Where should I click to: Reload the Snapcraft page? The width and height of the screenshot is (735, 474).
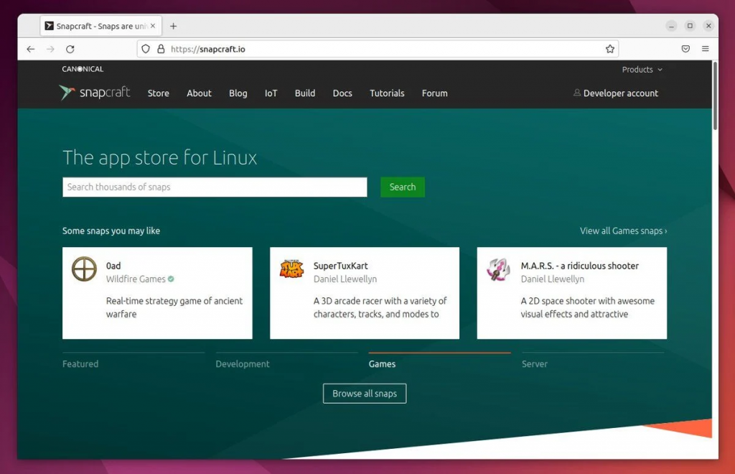tap(70, 50)
